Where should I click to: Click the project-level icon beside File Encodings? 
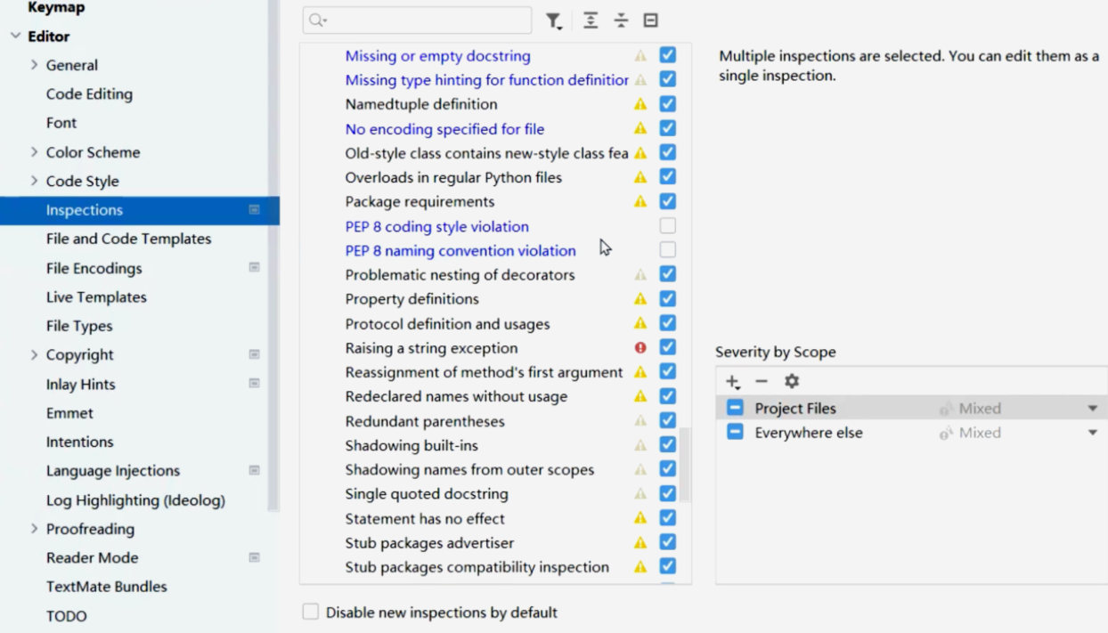(x=254, y=267)
